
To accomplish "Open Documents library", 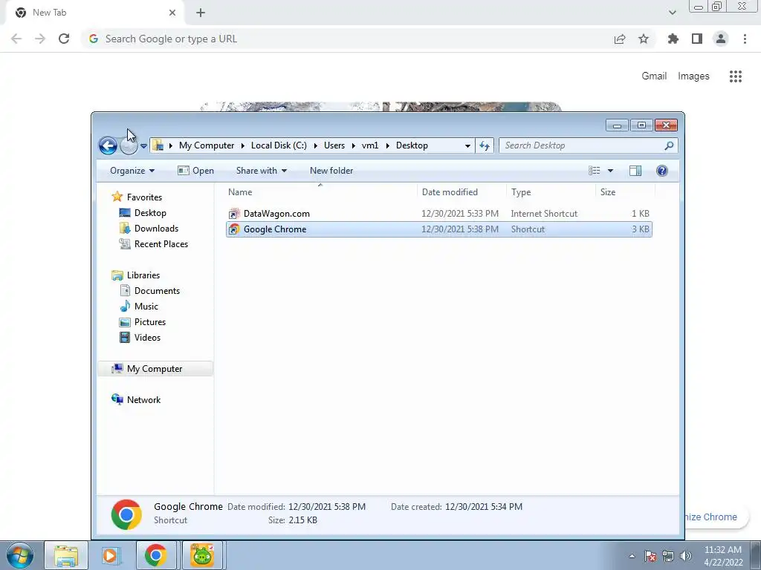I will [157, 291].
